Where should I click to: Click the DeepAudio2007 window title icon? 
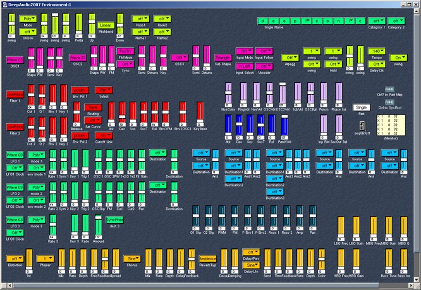(4, 4)
